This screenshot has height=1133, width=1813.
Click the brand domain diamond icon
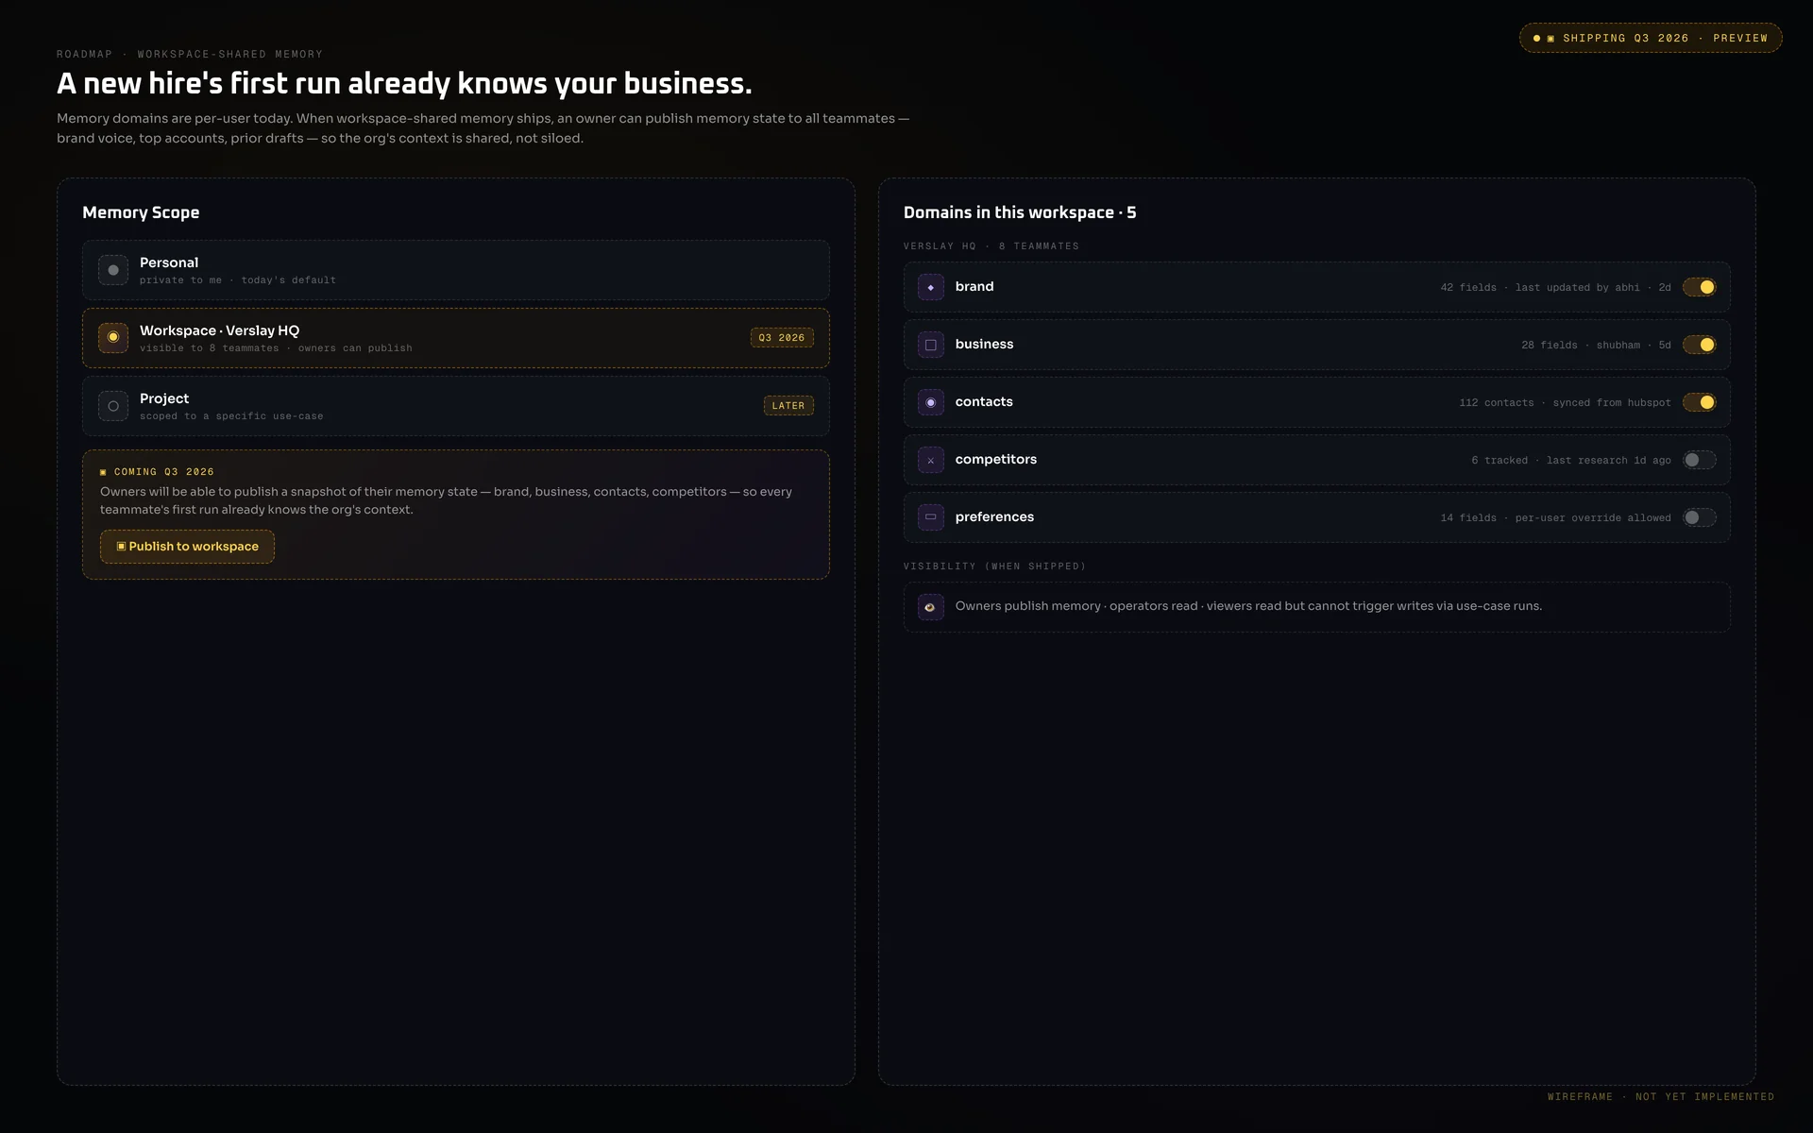click(x=931, y=287)
